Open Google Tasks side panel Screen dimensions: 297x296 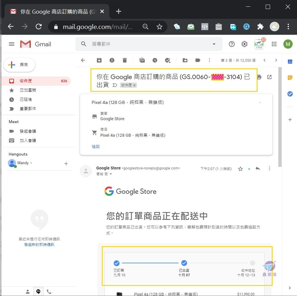(x=290, y=94)
